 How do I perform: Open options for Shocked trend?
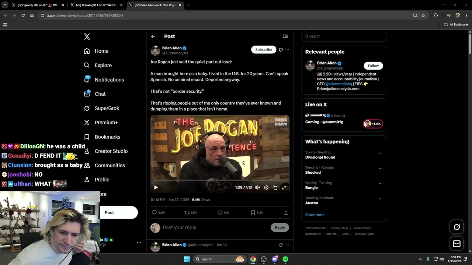click(381, 169)
